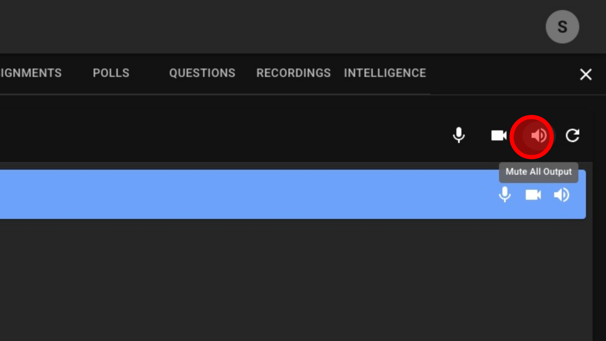Image resolution: width=606 pixels, height=341 pixels.
Task: Toggle speaker output on the highlighted blue row
Action: coord(561,195)
